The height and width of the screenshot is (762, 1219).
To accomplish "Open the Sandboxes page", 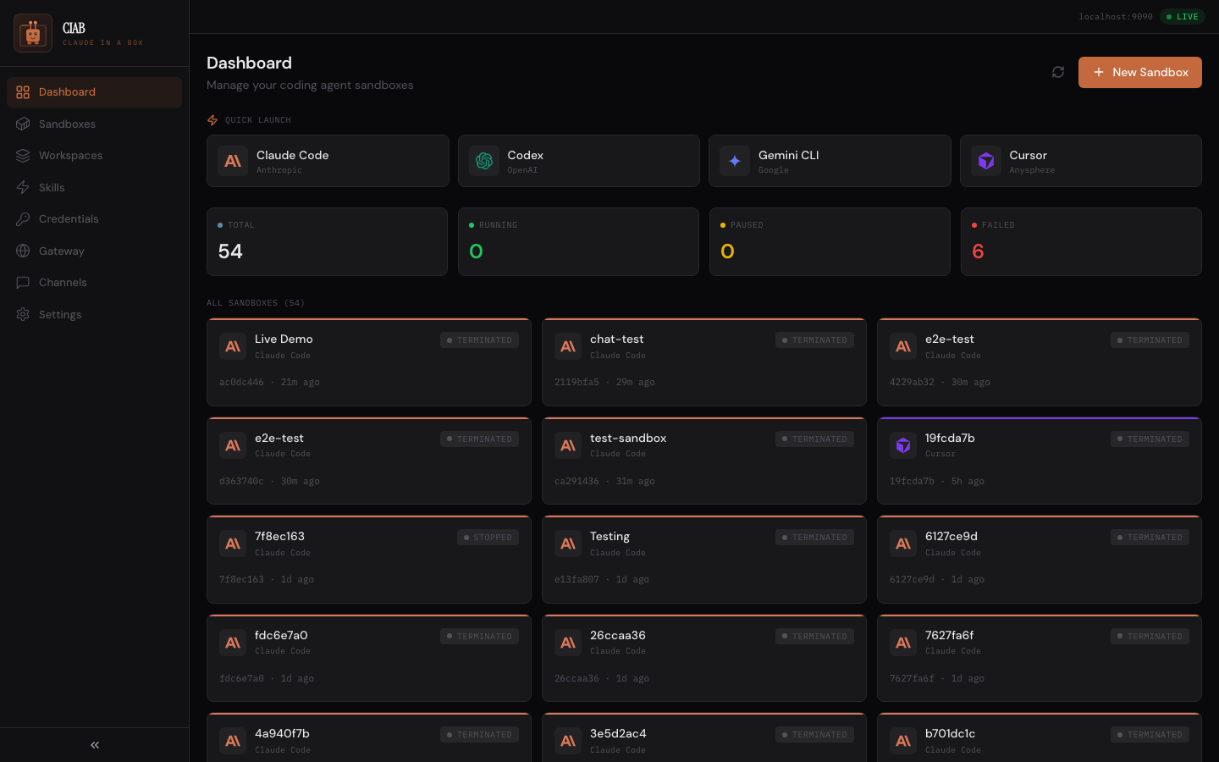I will pos(67,124).
